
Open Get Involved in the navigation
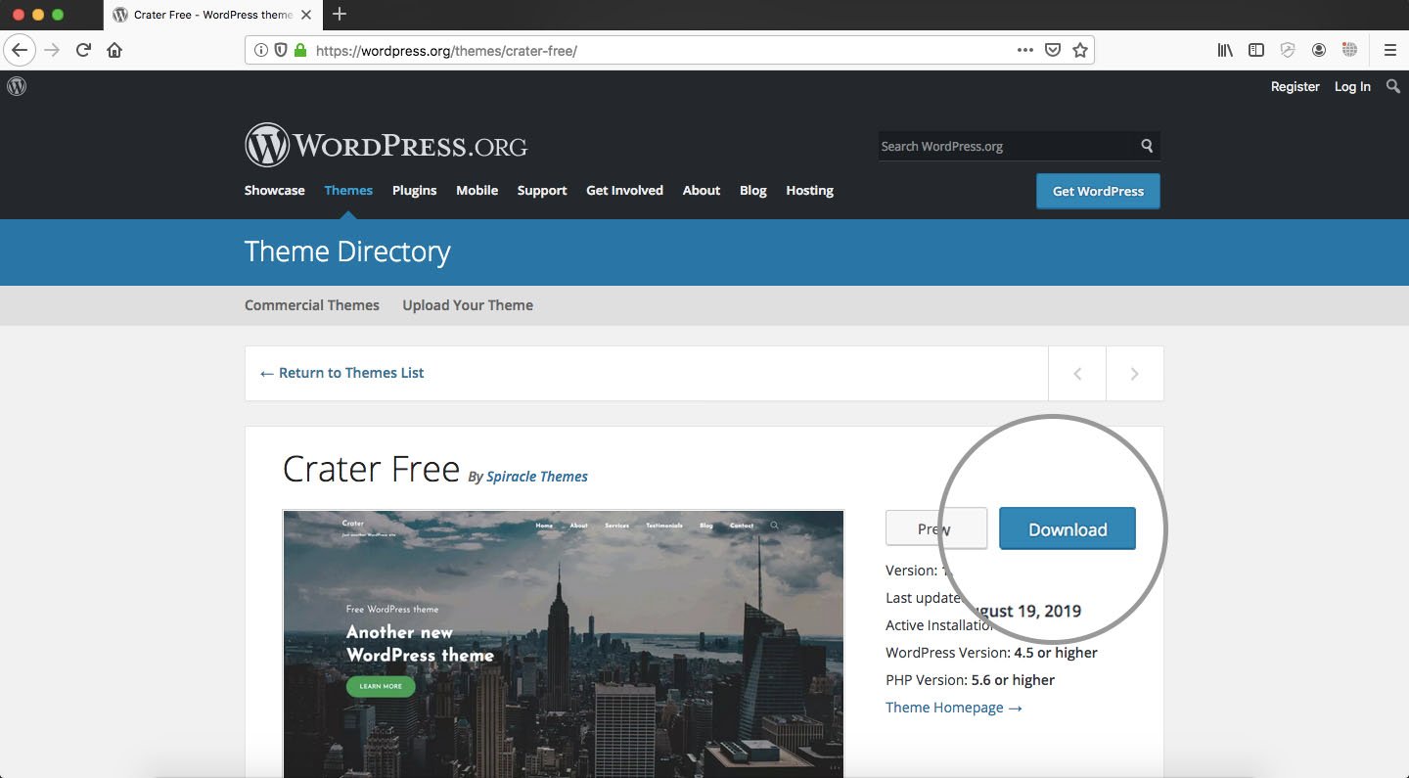coord(624,190)
